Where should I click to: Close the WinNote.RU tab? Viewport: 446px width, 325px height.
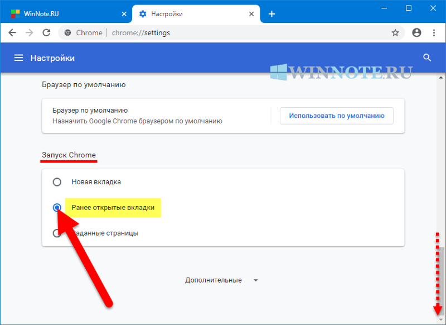[123, 14]
